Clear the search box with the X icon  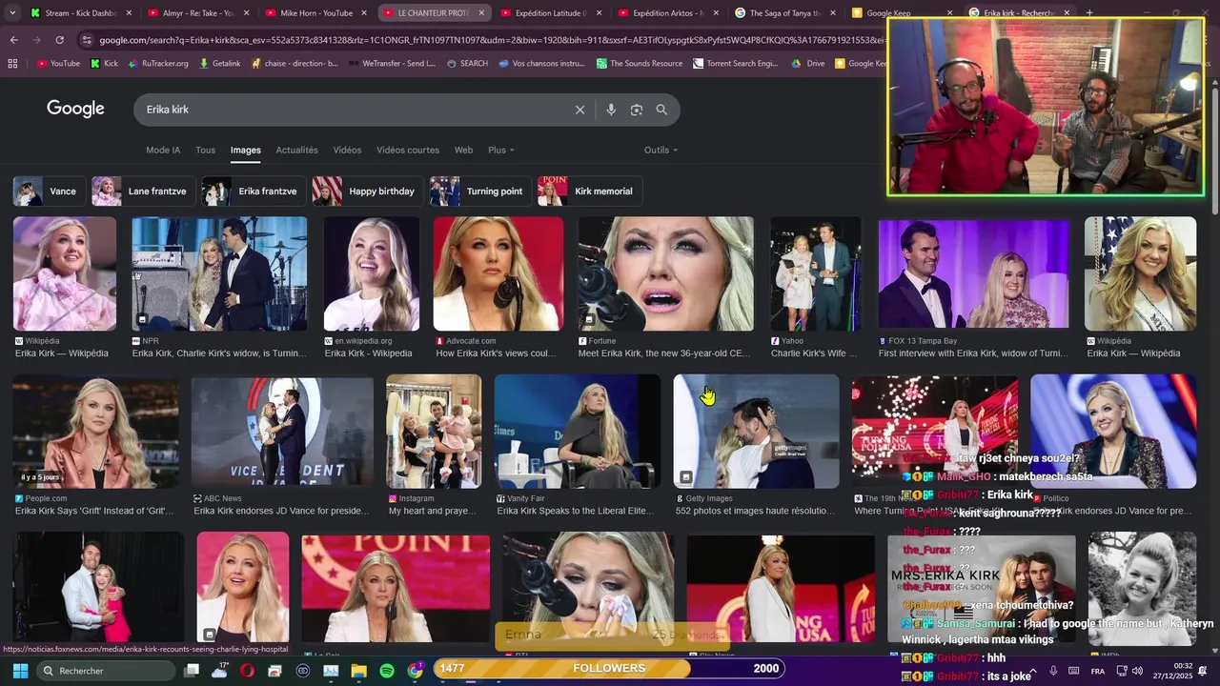(x=579, y=110)
